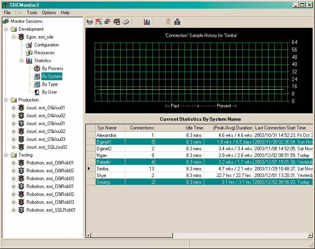Click the stacked books toolbar icon
Image resolution: width=315 pixels, height=249 pixels.
[117, 22]
